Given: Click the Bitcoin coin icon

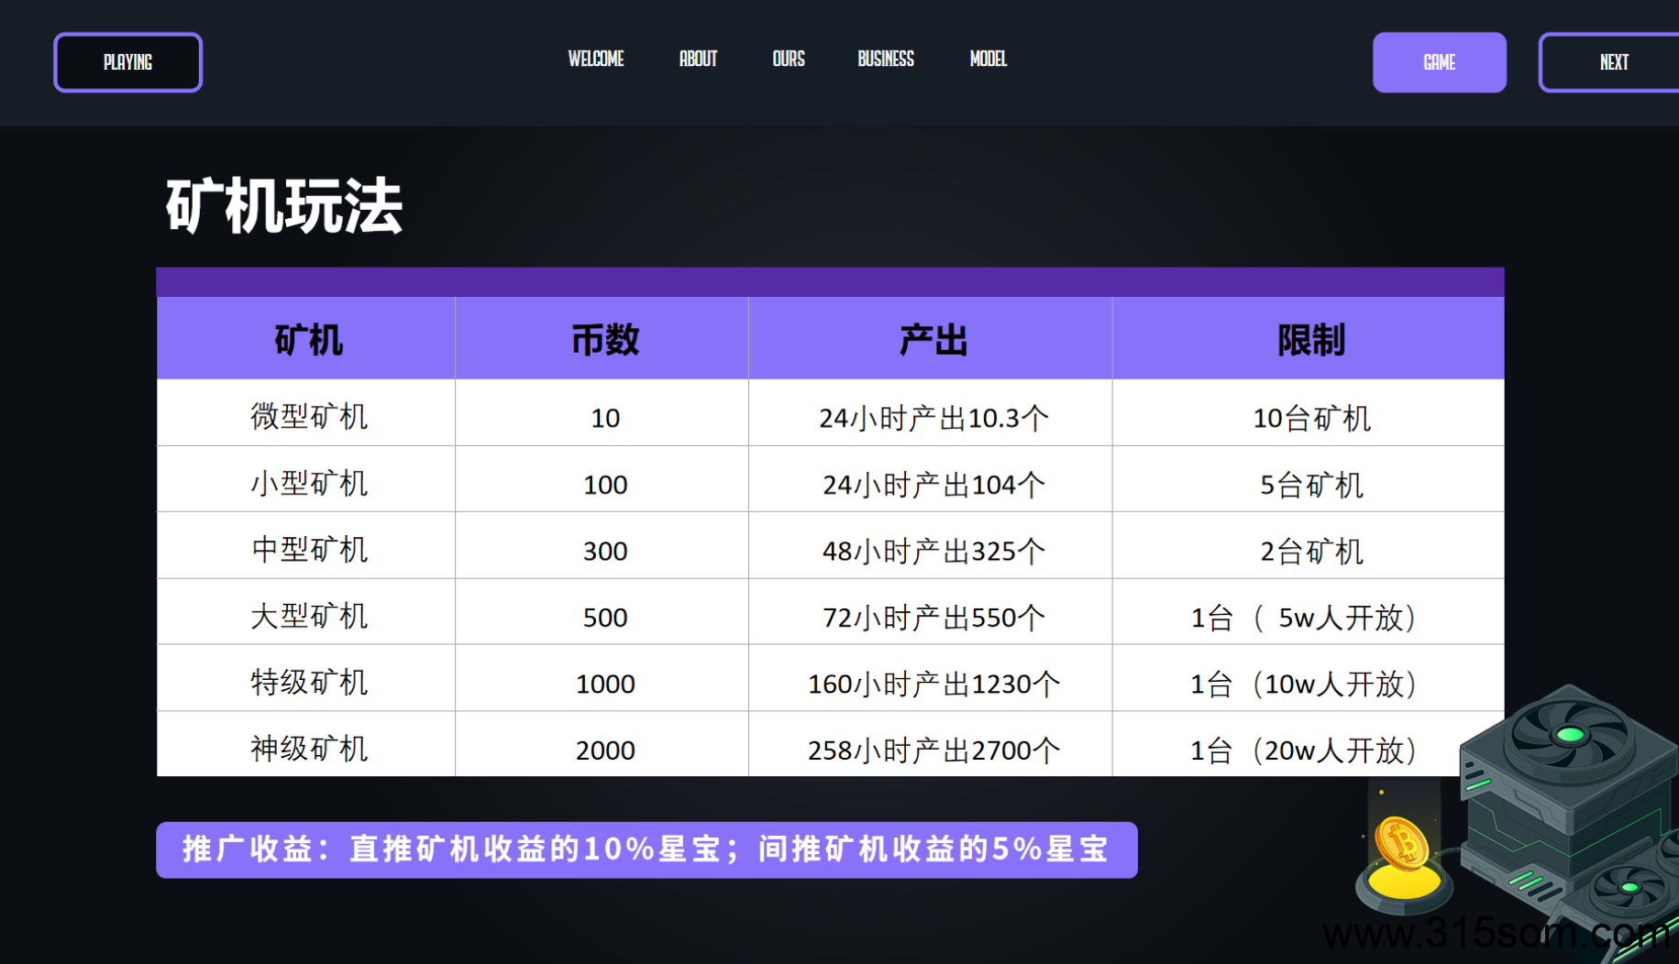Looking at the screenshot, I should pyautogui.click(x=1401, y=843).
